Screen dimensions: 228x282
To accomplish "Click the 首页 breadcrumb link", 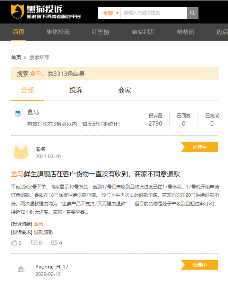I will click(x=16, y=58).
